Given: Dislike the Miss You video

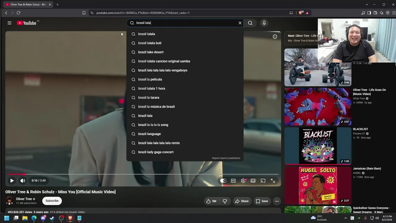Looking at the screenshot, I should point(225,201).
